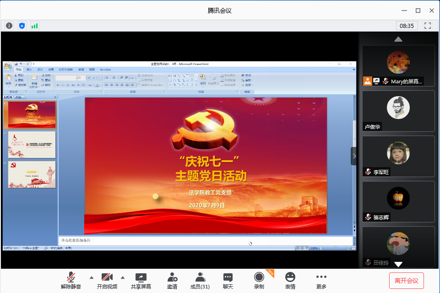Image resolution: width=440 pixels, height=293 pixels.
Task: Click the orange host icon on Mary's tile
Action: click(367, 81)
